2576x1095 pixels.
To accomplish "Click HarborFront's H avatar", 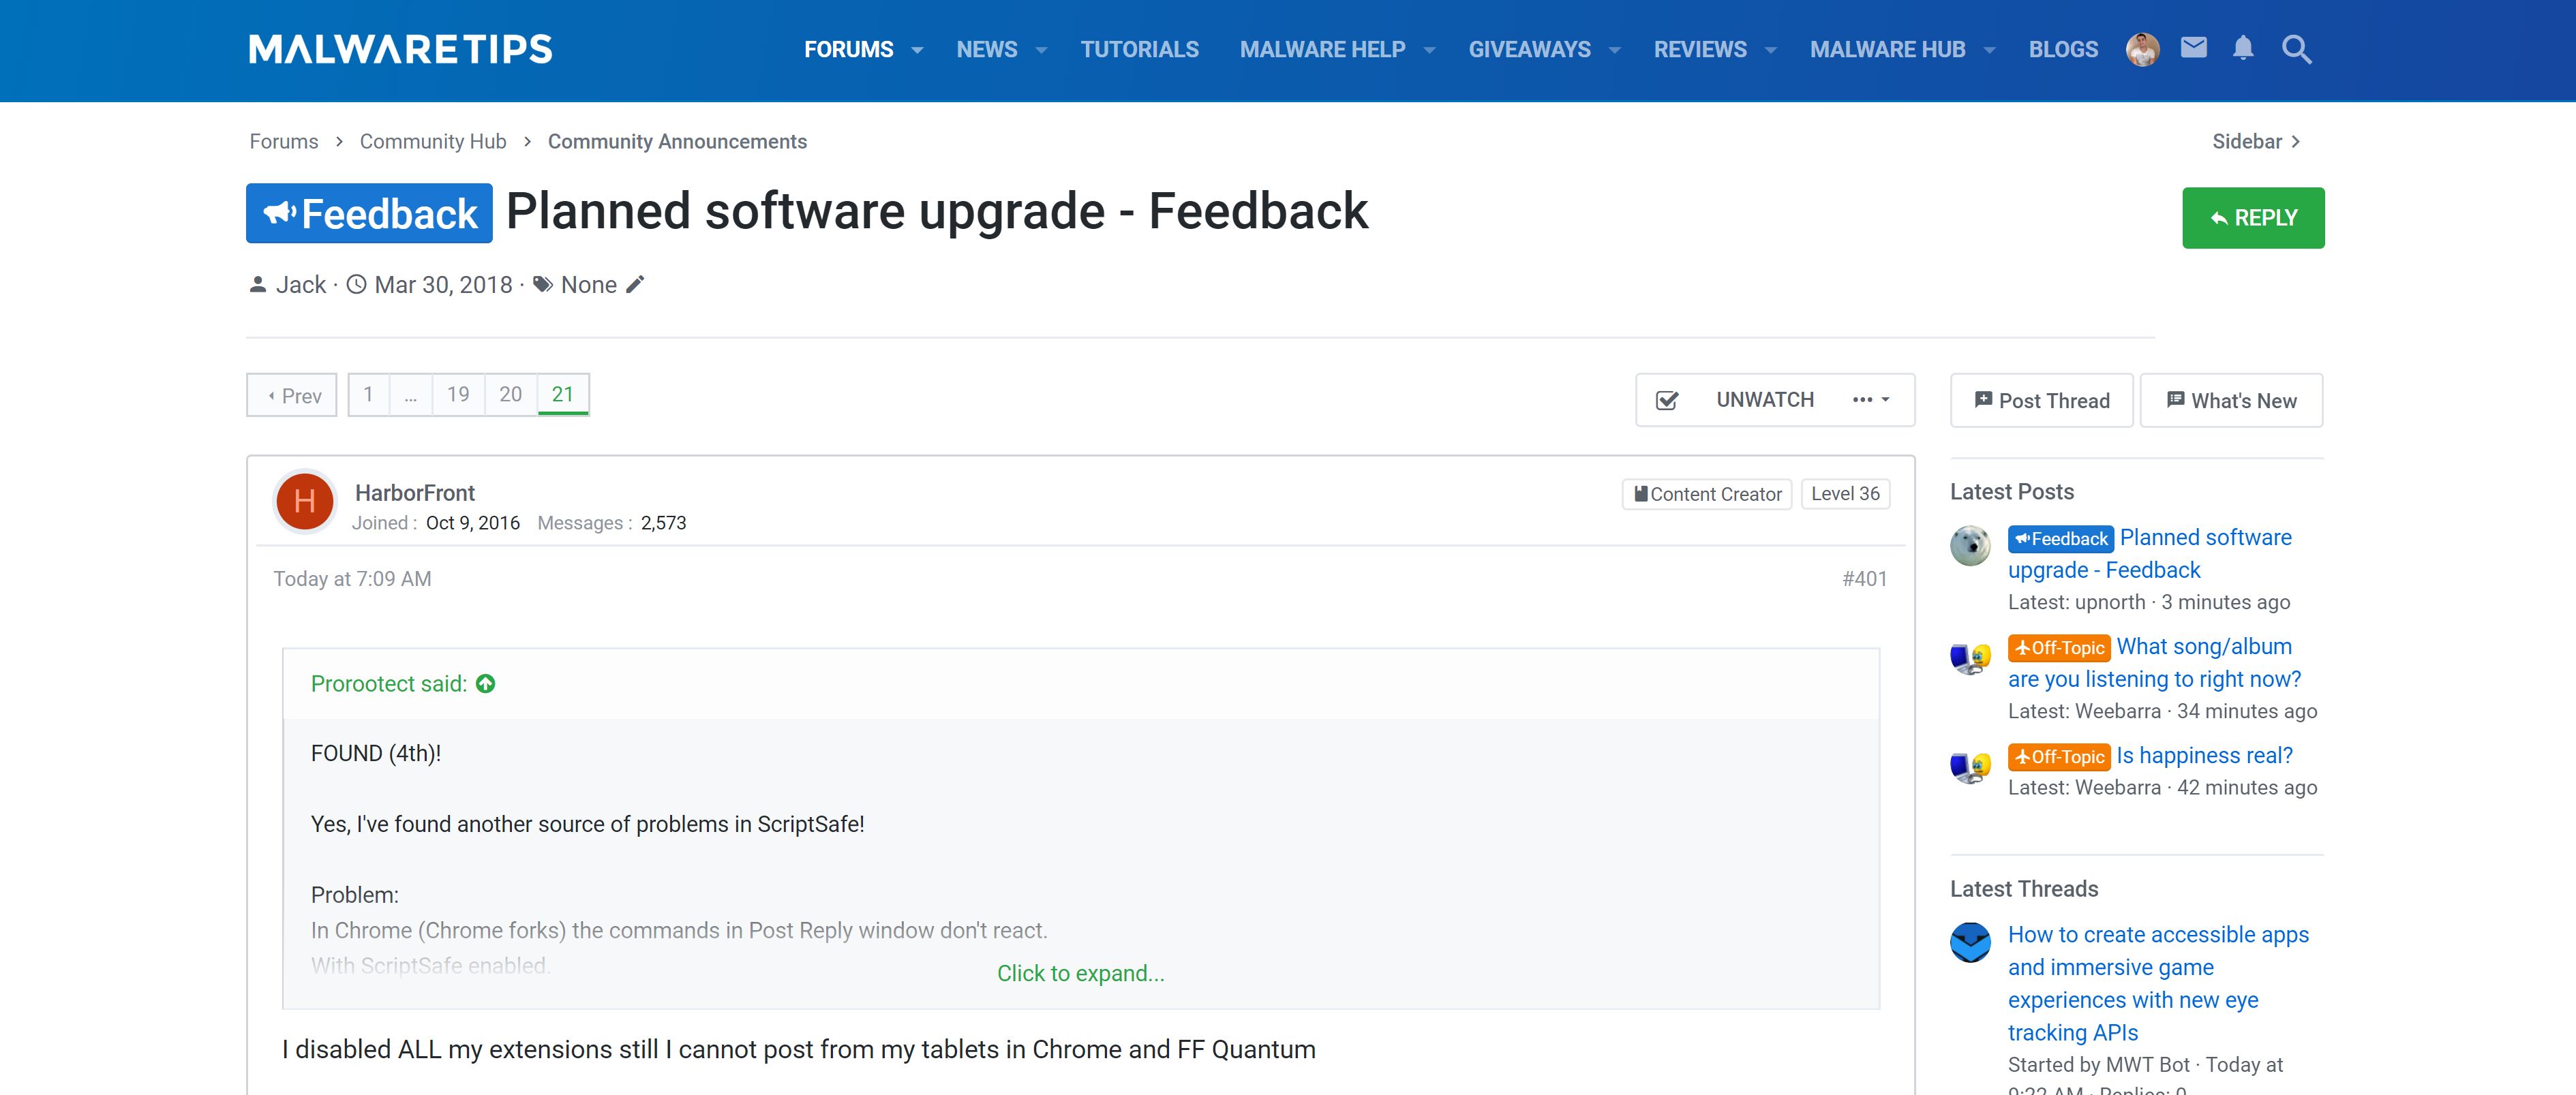I will (305, 501).
